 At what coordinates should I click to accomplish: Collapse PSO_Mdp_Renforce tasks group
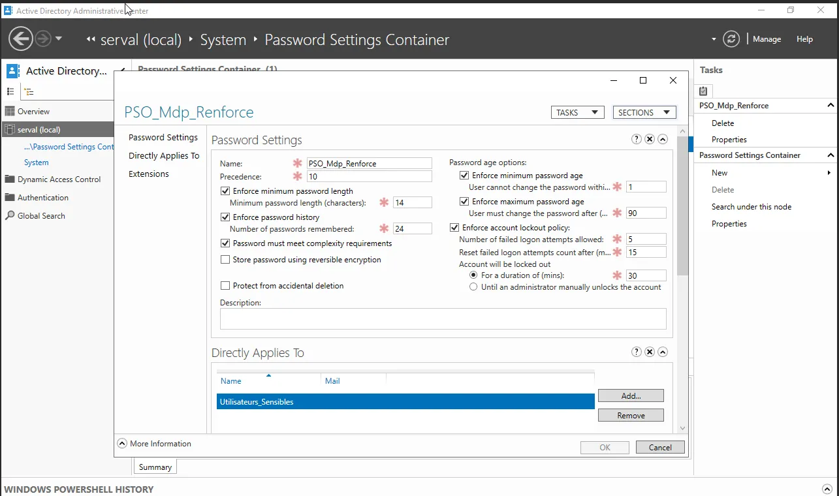pyautogui.click(x=831, y=106)
